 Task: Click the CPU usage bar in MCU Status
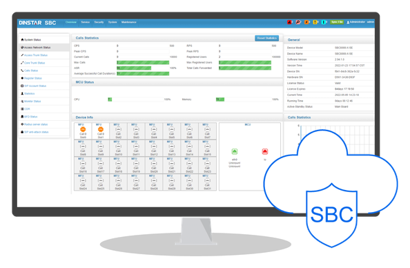[x=135, y=99]
